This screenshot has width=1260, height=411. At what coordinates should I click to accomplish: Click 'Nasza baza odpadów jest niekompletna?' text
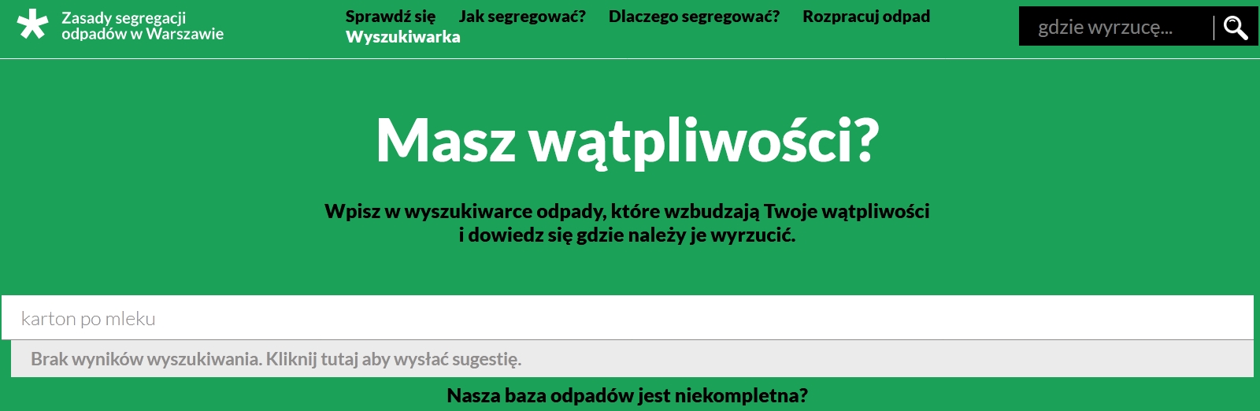click(628, 395)
